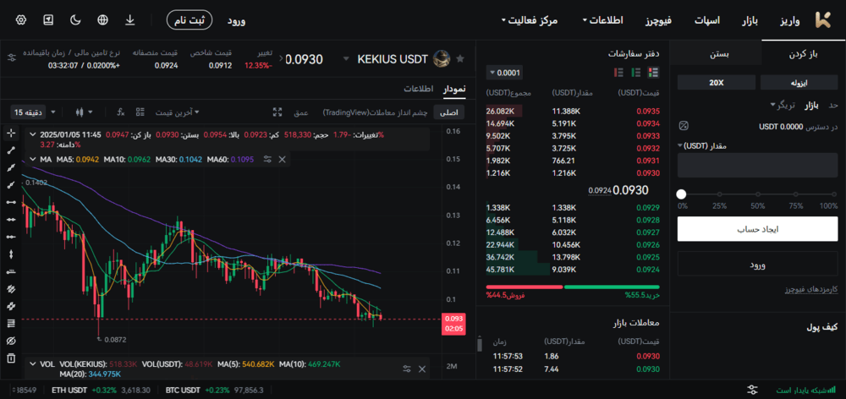Remove the MA indicator with its X
The width and height of the screenshot is (846, 399).
(x=283, y=159)
